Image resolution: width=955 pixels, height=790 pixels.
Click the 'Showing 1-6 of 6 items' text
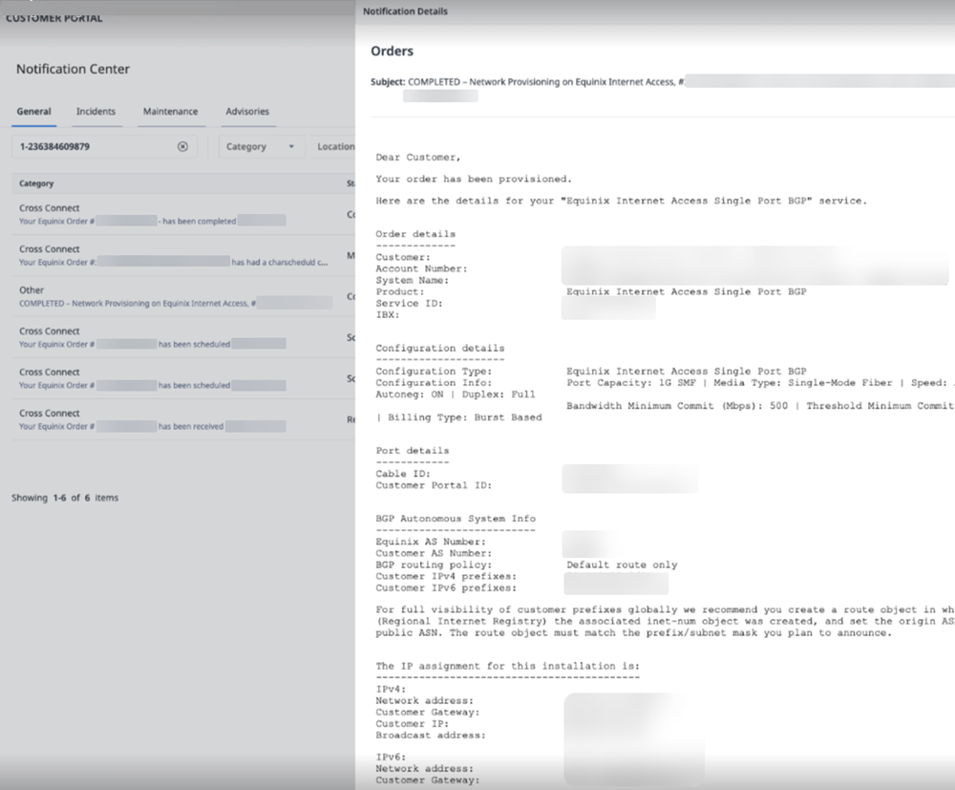click(65, 498)
